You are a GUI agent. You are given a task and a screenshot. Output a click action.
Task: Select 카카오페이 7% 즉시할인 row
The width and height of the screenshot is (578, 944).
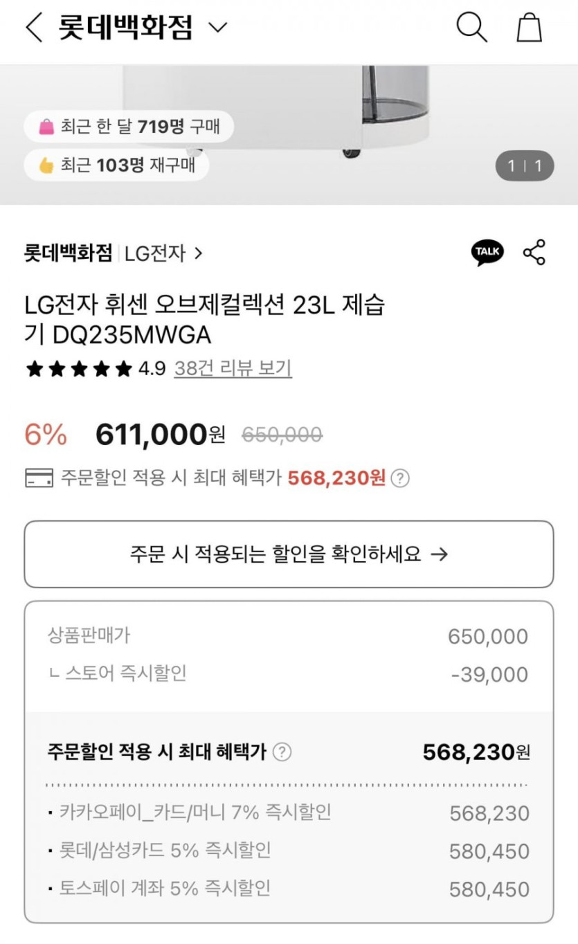(288, 813)
